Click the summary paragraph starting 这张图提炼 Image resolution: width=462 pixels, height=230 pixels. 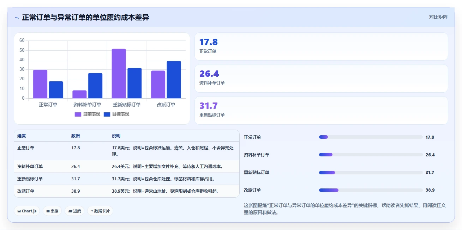tap(345, 209)
